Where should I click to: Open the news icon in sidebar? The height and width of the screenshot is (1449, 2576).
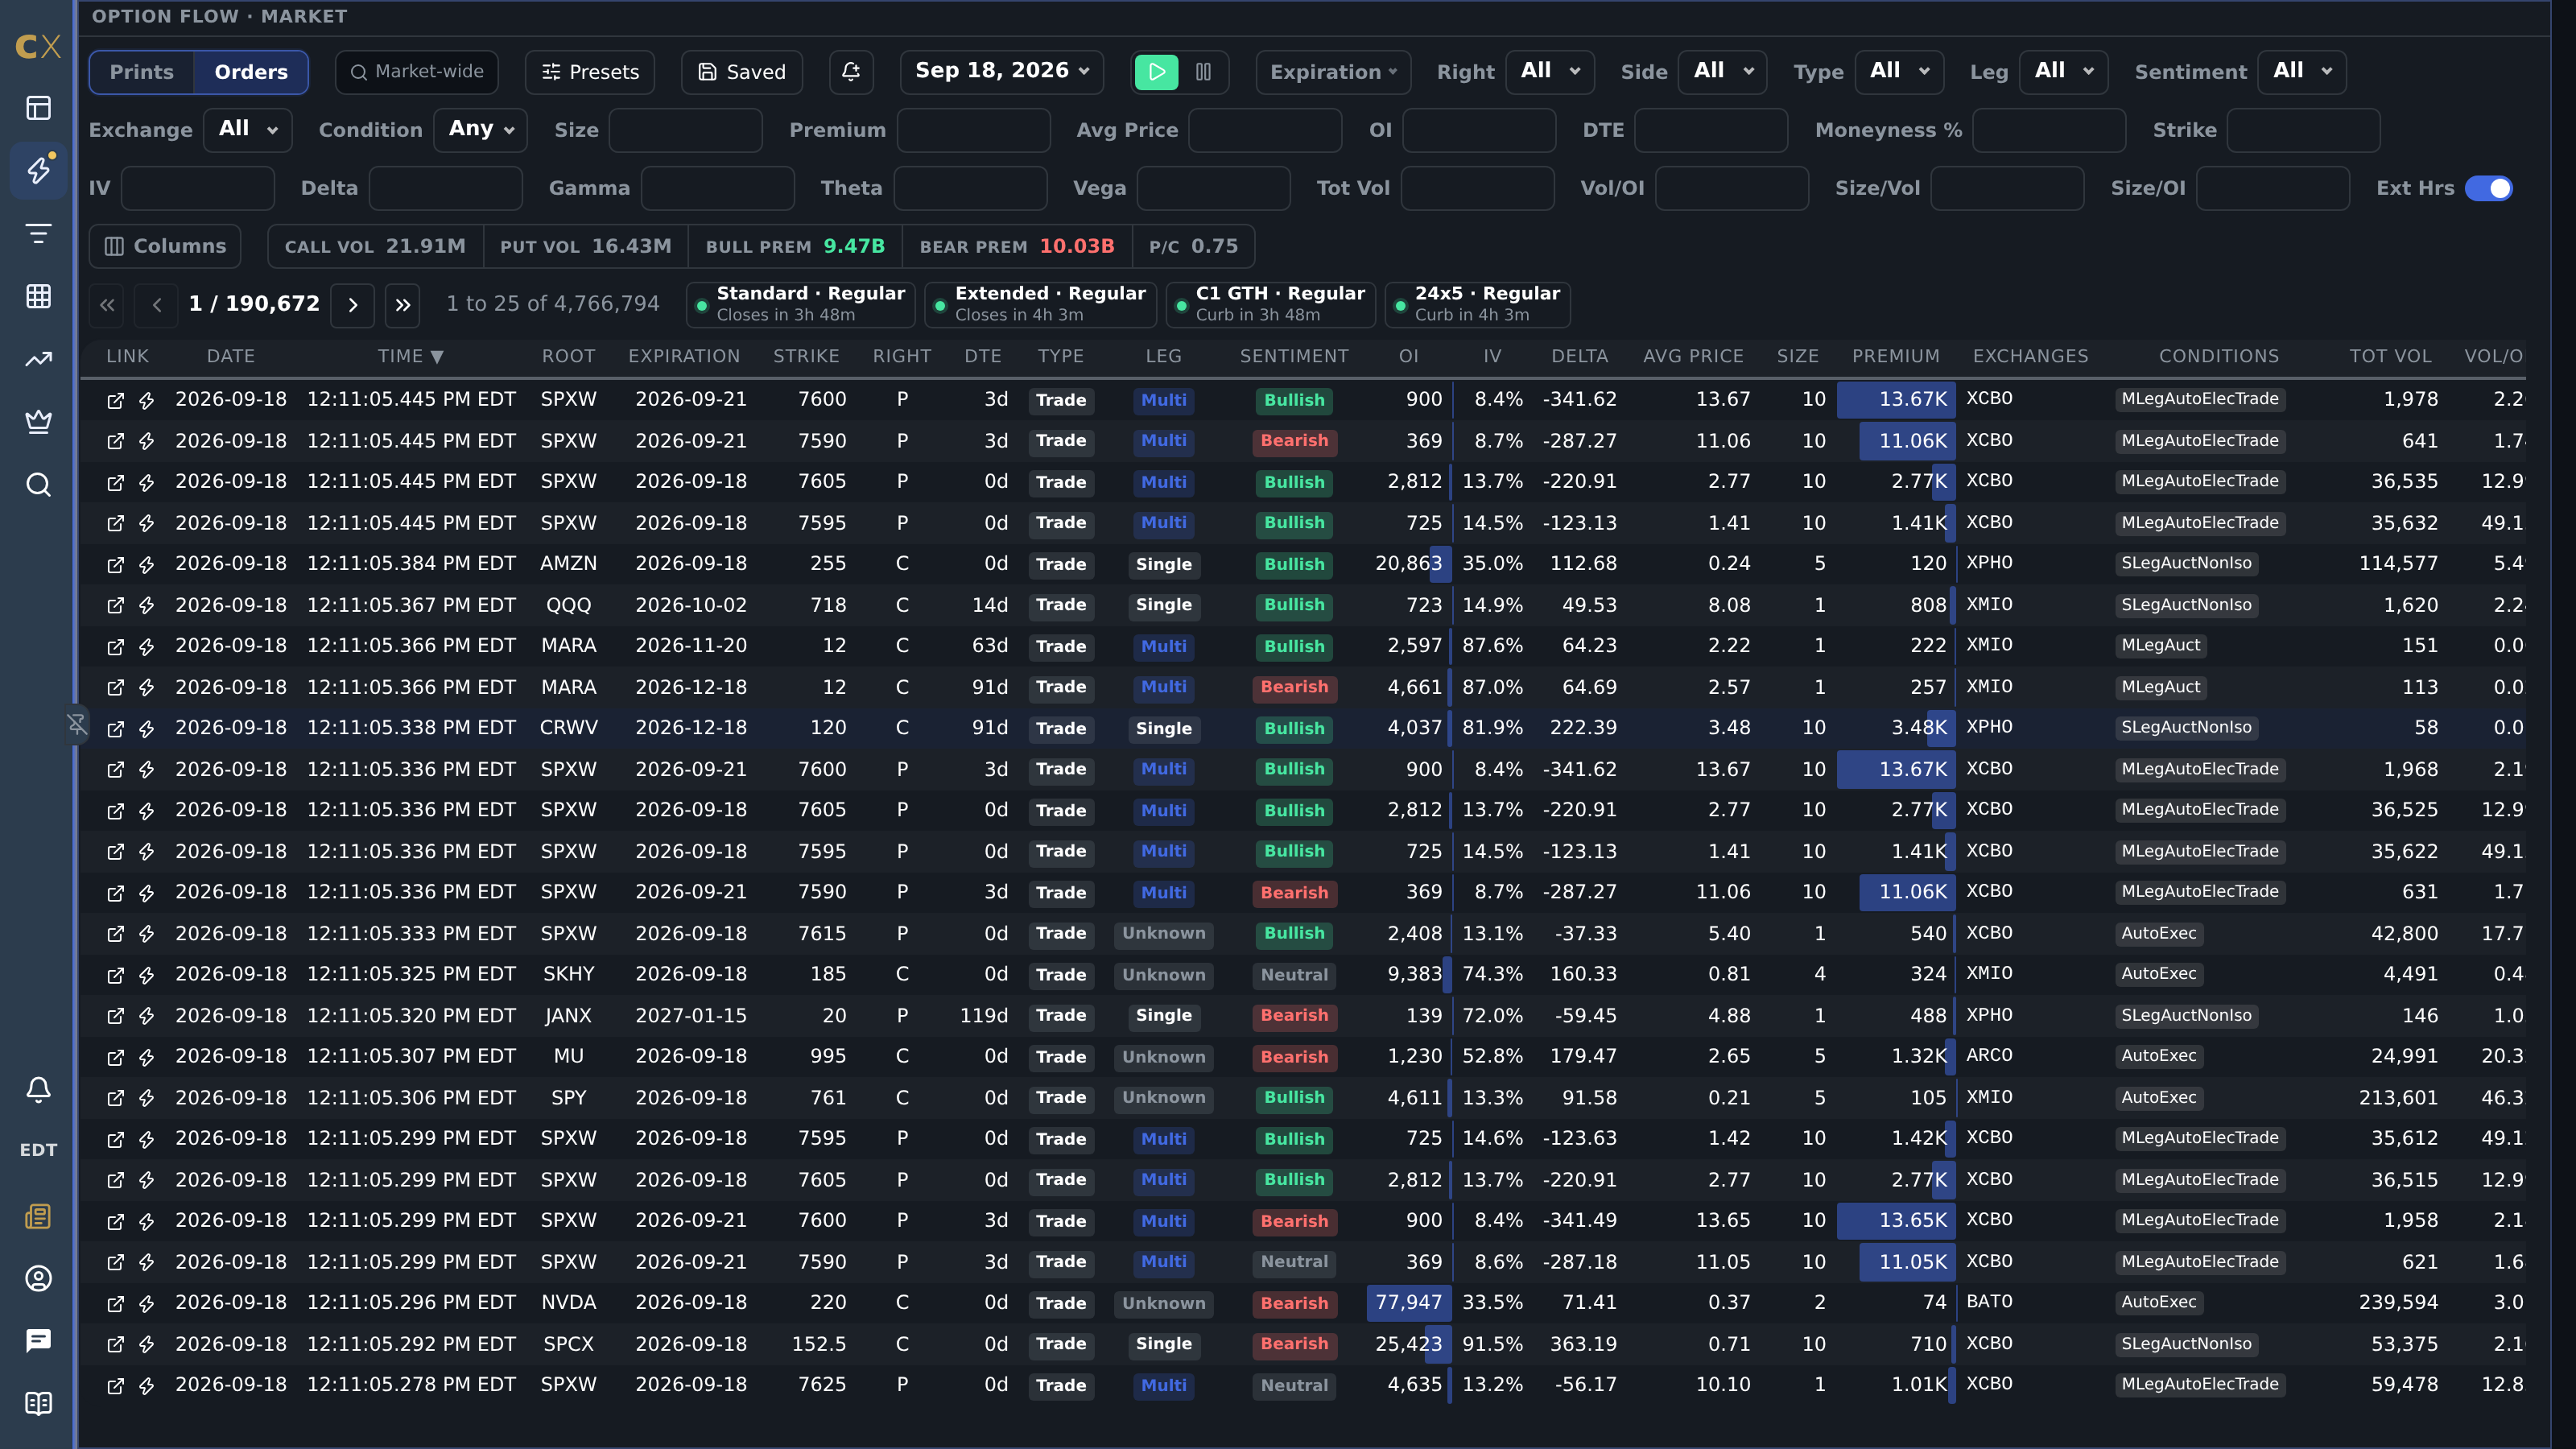(38, 1216)
